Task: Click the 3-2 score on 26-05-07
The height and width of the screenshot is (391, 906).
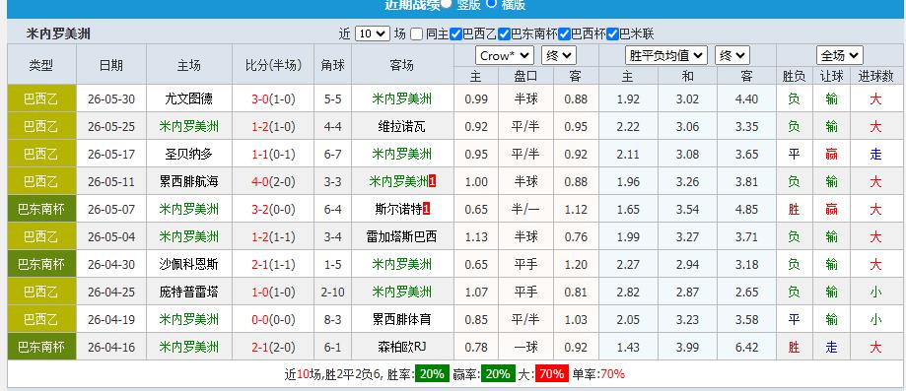Action: tap(259, 209)
